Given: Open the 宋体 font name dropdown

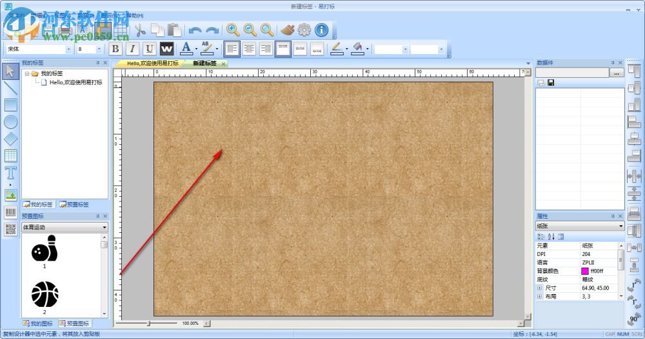Looking at the screenshot, I should click(68, 50).
